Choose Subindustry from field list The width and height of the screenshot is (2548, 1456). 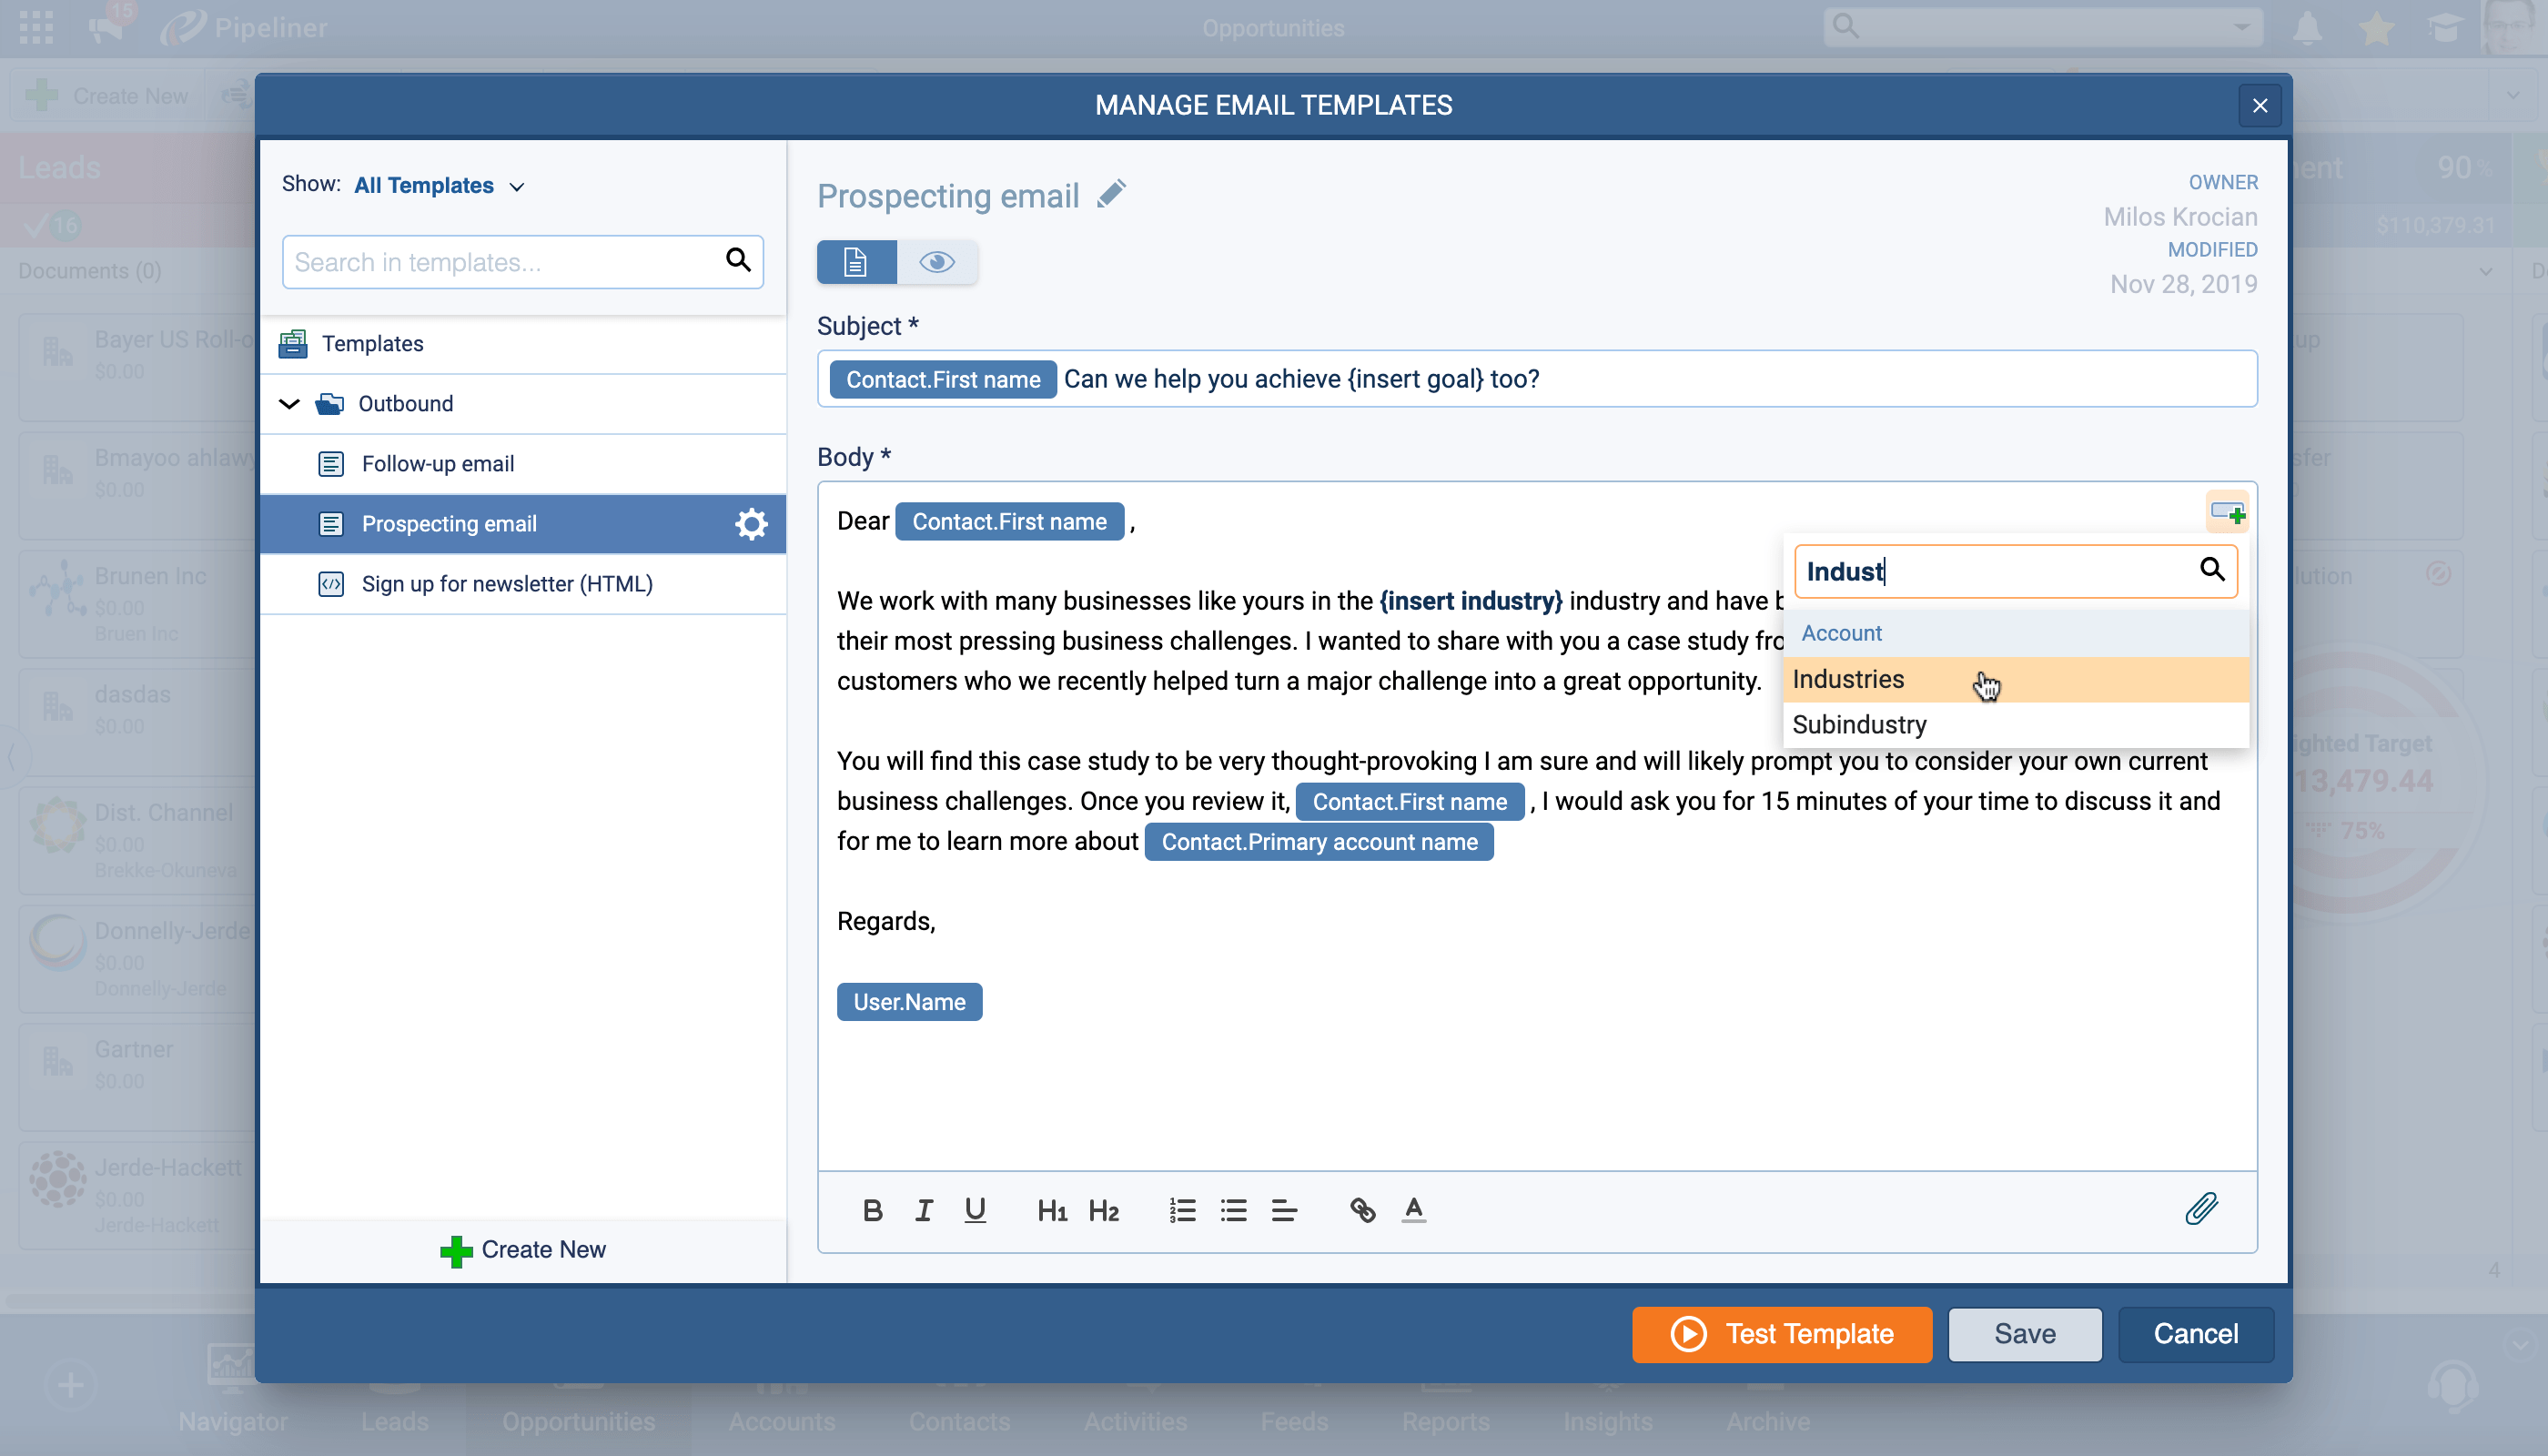point(1859,724)
